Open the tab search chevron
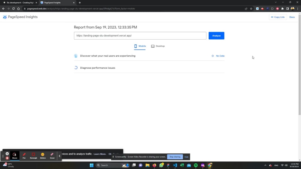Screen dimensions: 301x169 tap(276, 2)
